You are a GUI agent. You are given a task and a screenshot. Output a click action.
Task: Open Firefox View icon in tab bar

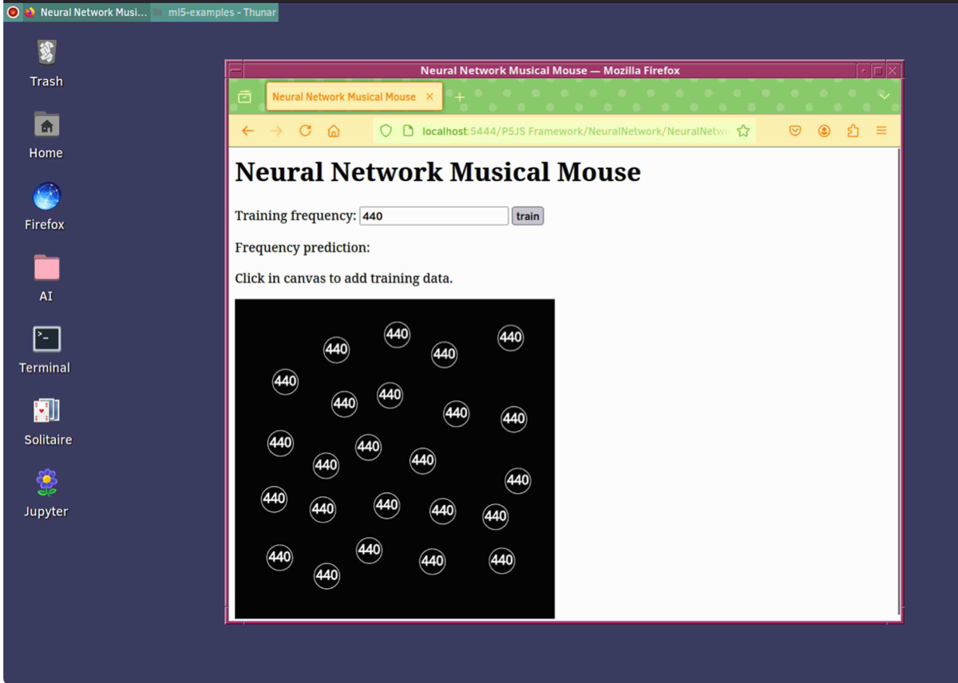[x=245, y=97]
